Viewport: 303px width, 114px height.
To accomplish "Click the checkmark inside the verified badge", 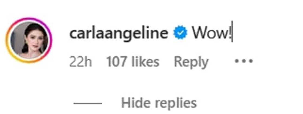I will tap(180, 34).
